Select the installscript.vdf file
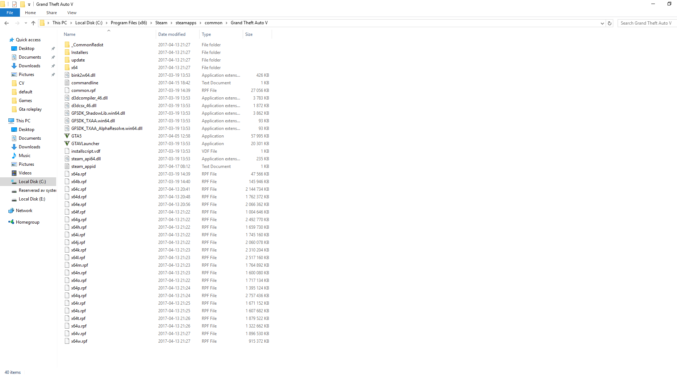 [85, 151]
